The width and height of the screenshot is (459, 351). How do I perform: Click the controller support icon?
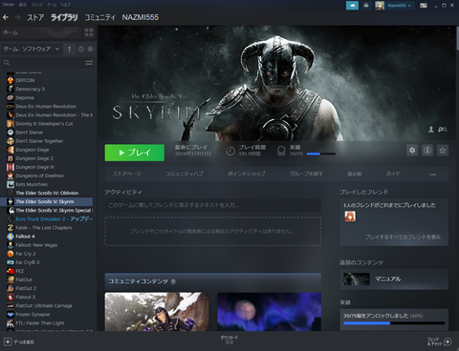(443, 130)
